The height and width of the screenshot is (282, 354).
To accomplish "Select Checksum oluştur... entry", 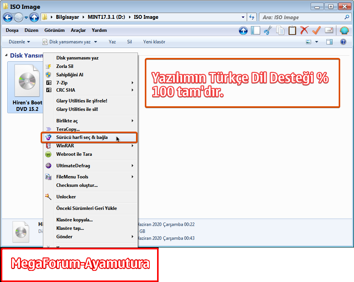I will coord(90,185).
